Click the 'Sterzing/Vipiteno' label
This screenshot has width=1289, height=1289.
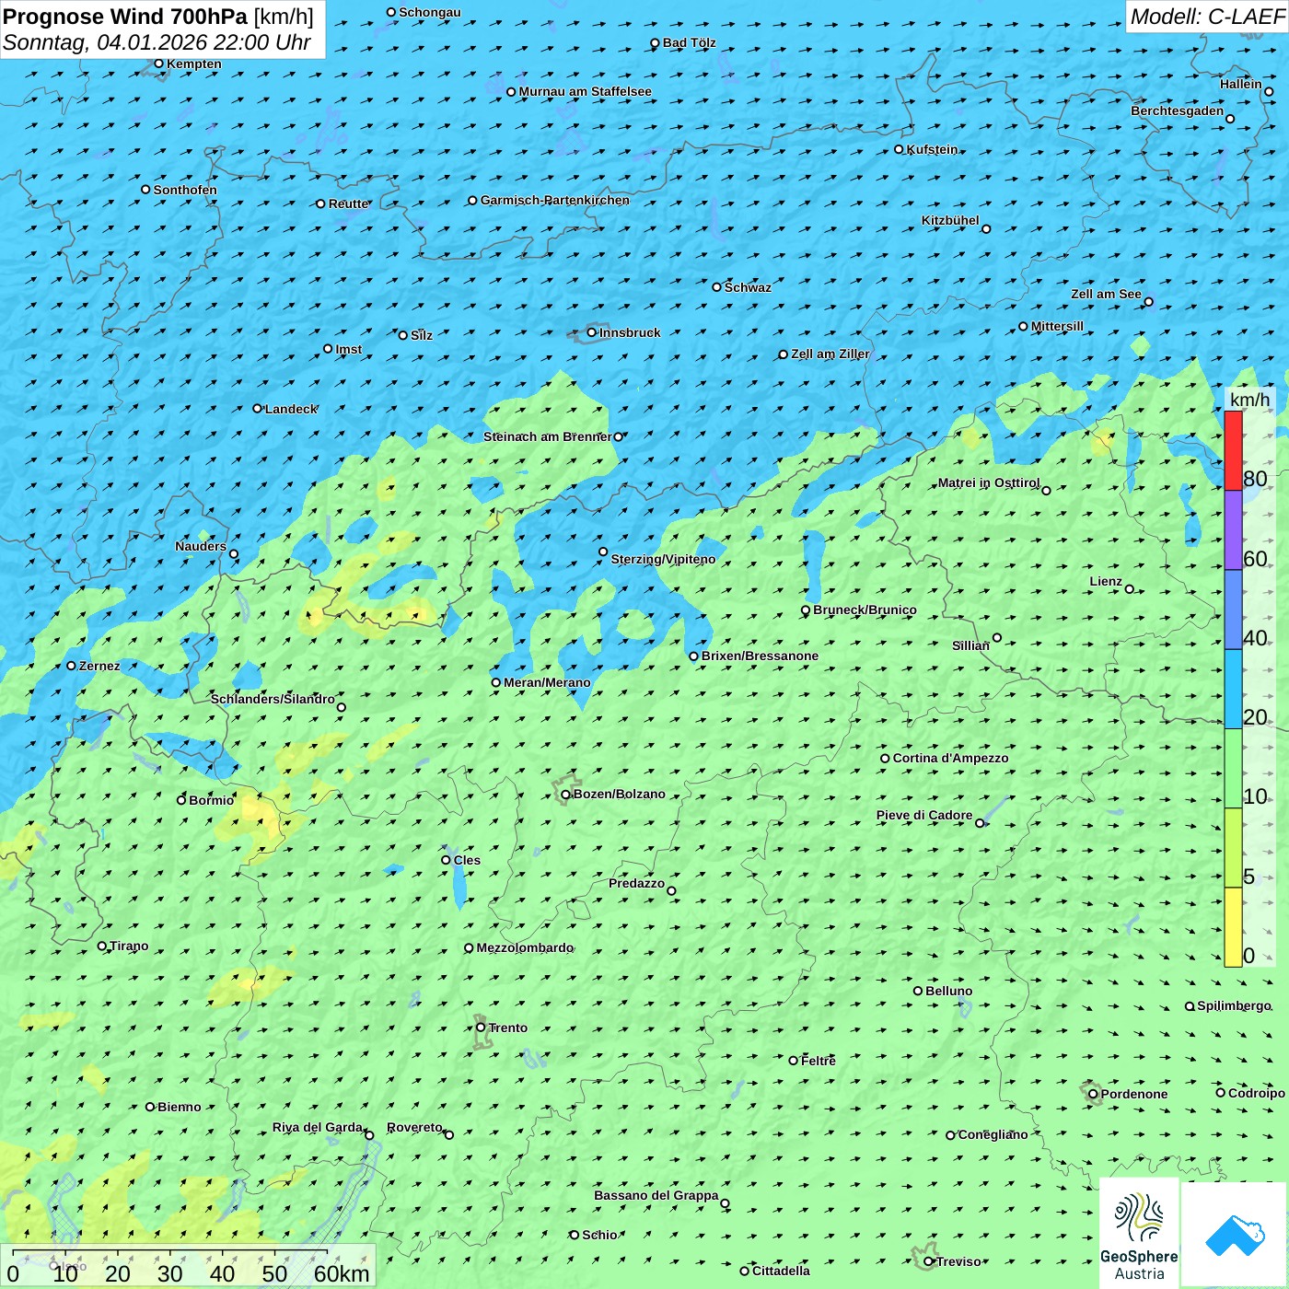click(x=663, y=559)
